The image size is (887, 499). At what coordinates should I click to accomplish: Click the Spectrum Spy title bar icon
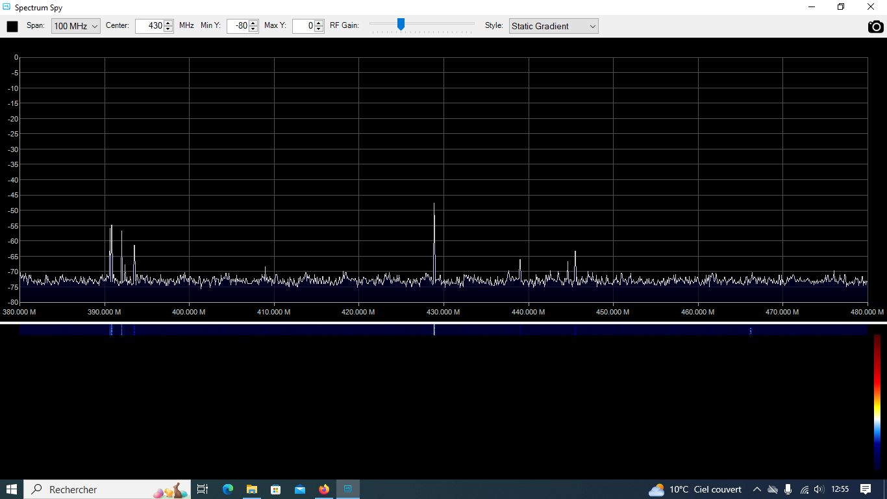click(x=6, y=7)
